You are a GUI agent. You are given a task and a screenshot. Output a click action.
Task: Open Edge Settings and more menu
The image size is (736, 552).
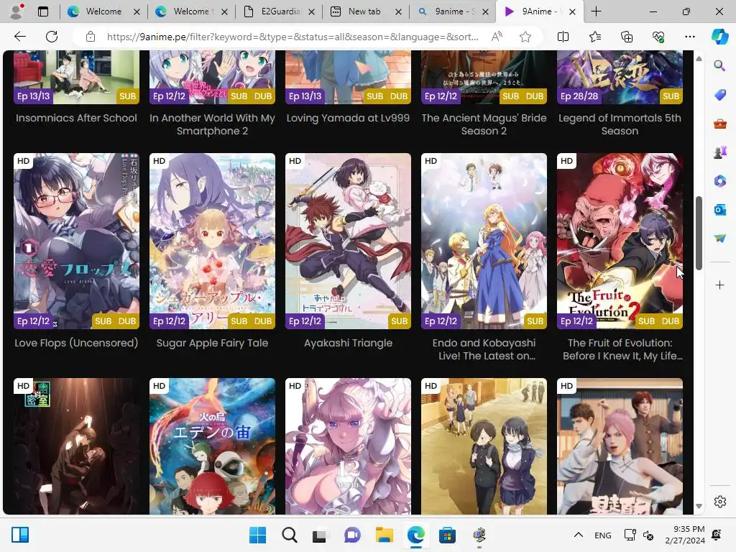(x=689, y=37)
